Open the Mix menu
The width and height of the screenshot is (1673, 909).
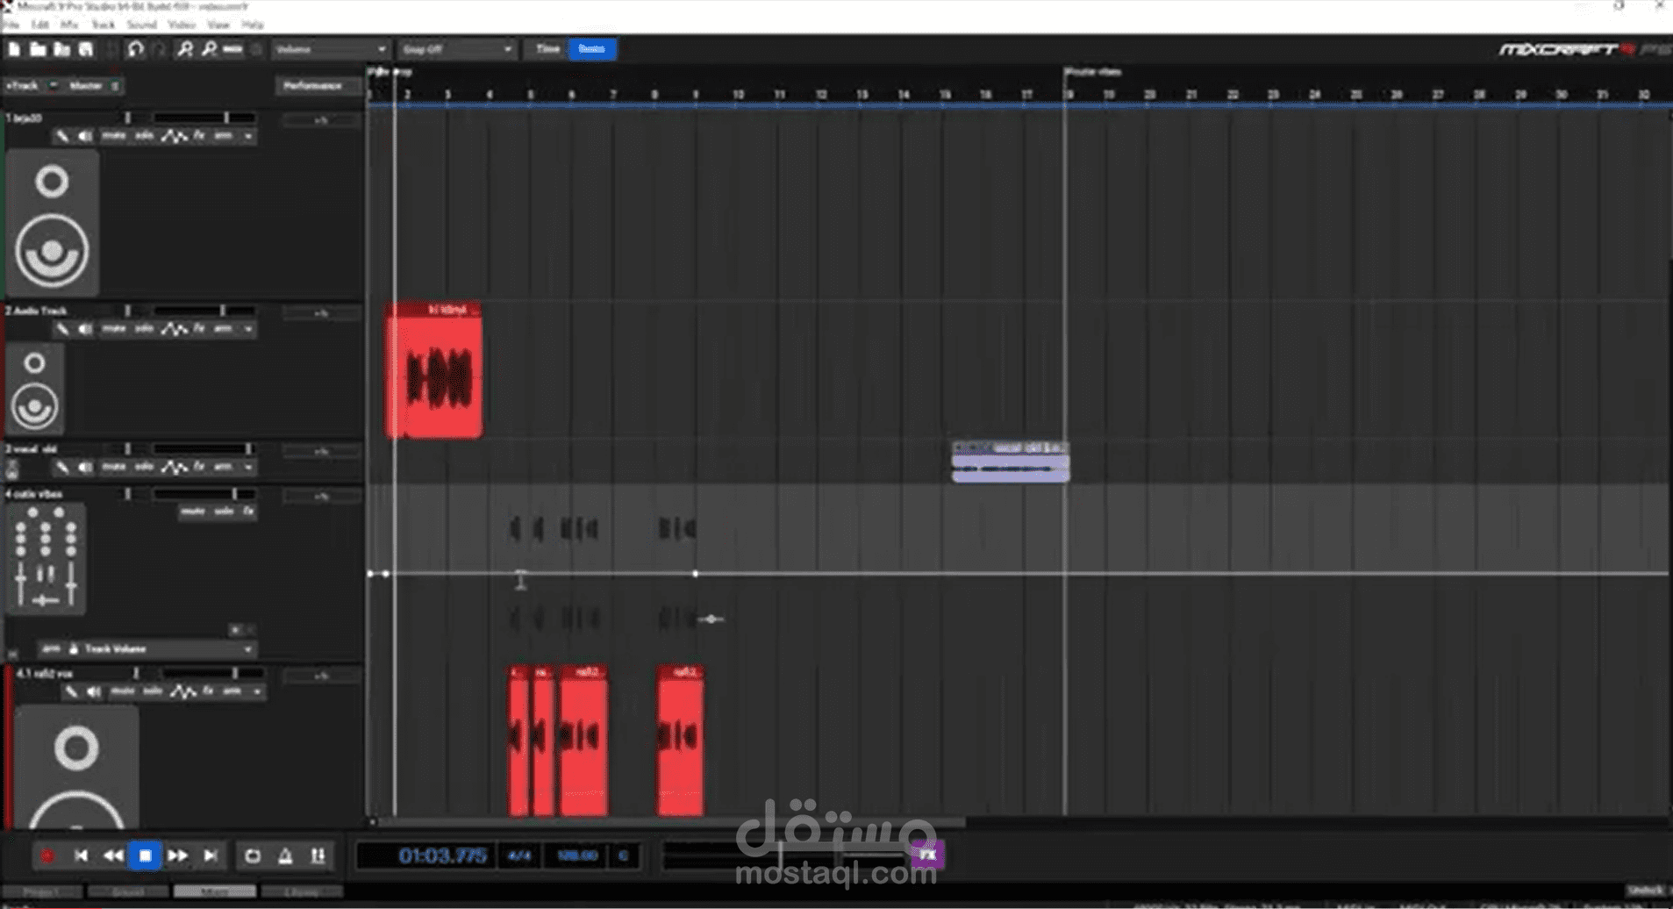69,25
